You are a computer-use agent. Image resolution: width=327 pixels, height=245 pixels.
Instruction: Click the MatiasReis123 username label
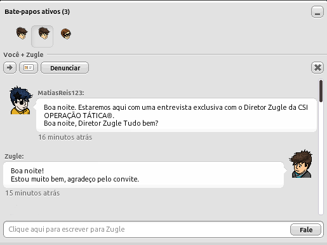click(61, 93)
